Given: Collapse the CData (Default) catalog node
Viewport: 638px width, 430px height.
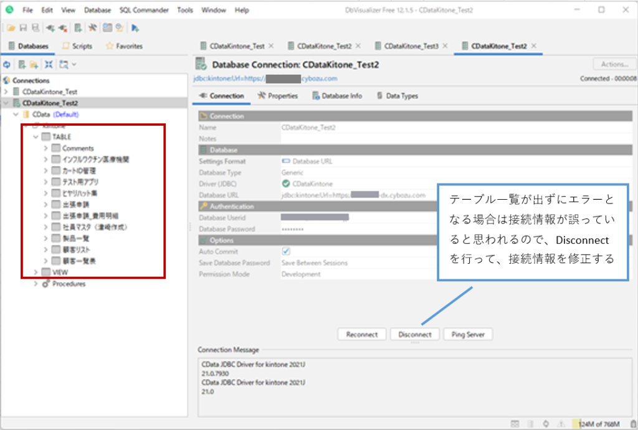Looking at the screenshot, I should 16,115.
